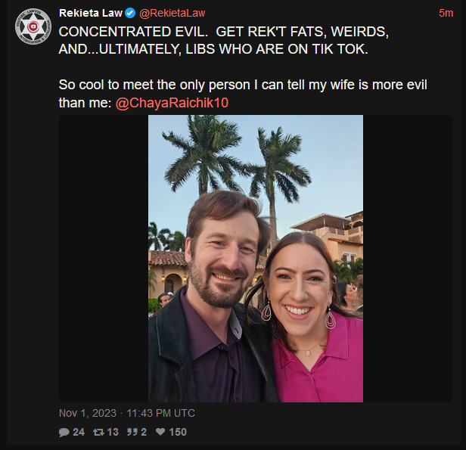Viewport: 466px width, 450px height.
Task: Click the quote marks icon
Action: (132, 432)
